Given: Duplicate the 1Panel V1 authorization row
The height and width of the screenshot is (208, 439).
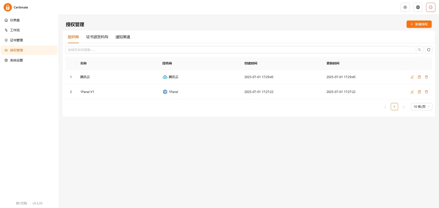Looking at the screenshot, I should tap(419, 92).
